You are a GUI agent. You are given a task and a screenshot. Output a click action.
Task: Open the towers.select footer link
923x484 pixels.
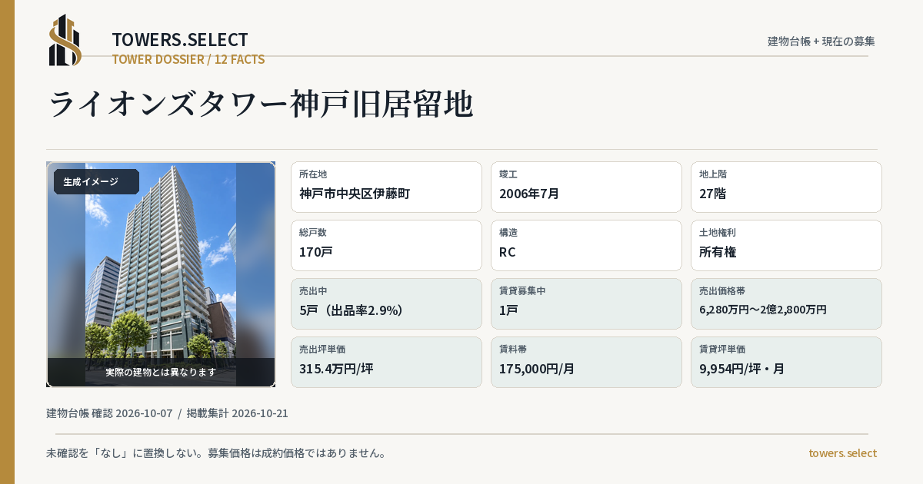coord(842,453)
